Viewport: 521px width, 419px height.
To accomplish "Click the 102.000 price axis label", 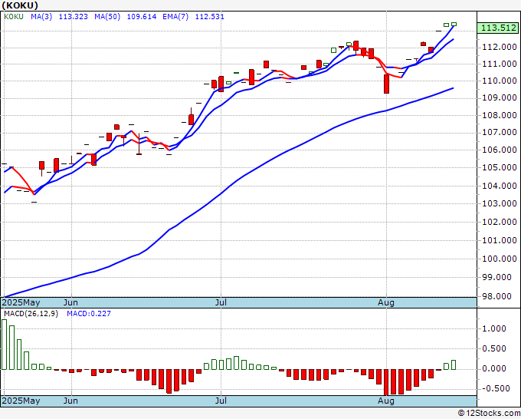I will click(500, 222).
